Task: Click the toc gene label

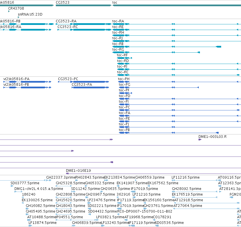Action: tap(115, 3)
